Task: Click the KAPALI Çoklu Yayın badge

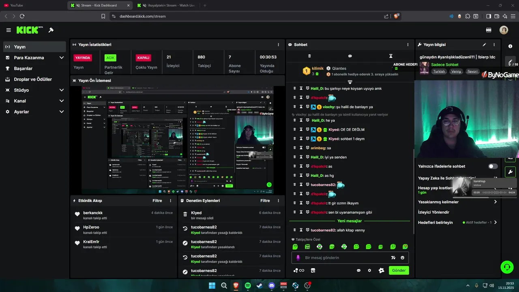Action: point(143,58)
